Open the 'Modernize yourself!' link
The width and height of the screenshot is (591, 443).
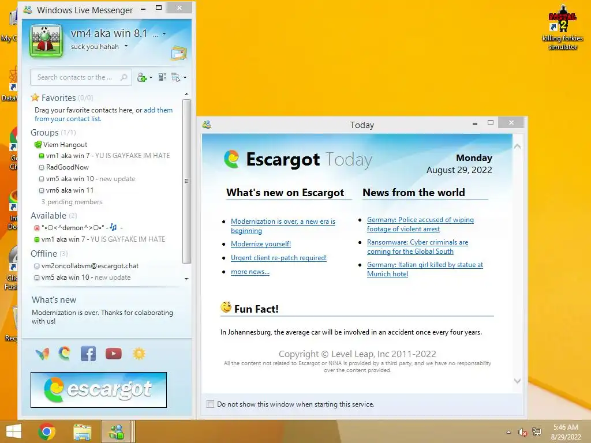click(261, 244)
